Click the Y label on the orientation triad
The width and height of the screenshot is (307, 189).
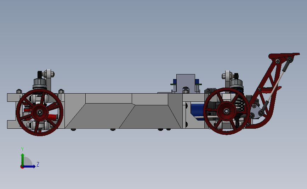22,149
